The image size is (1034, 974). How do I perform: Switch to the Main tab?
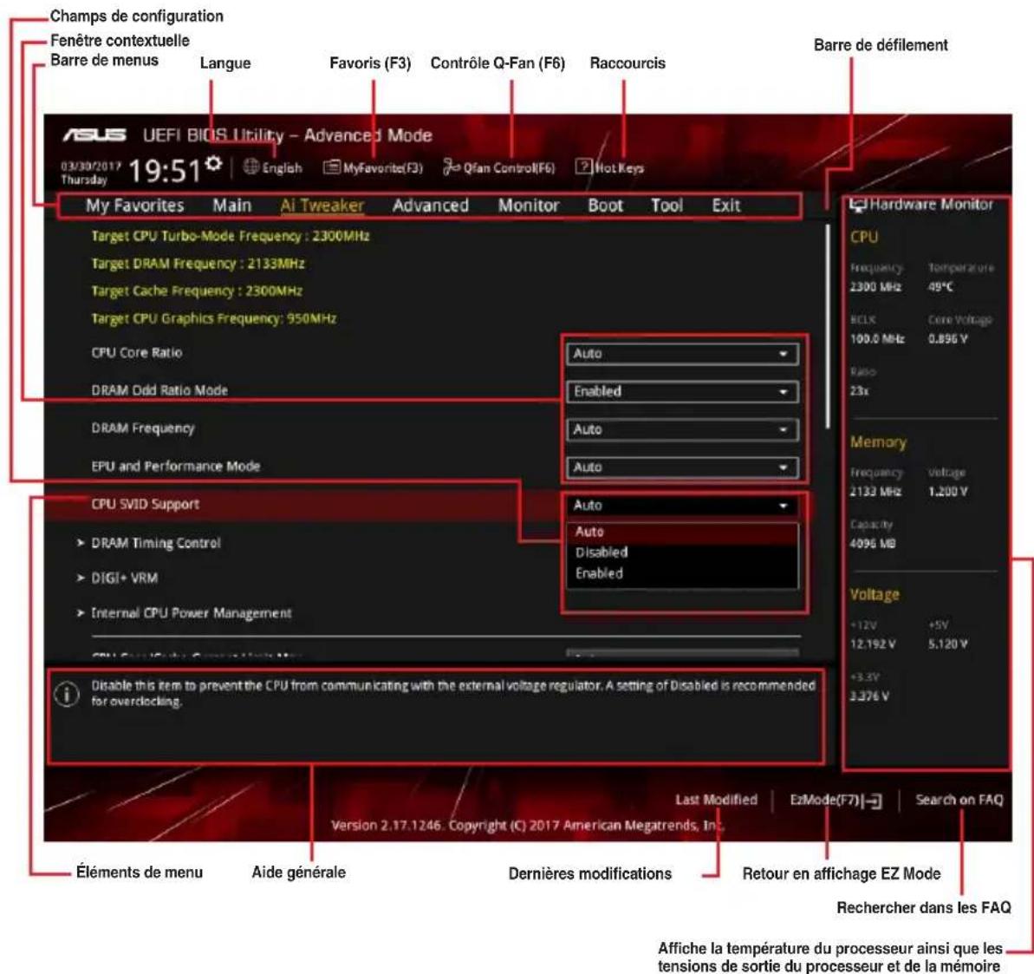pos(231,206)
